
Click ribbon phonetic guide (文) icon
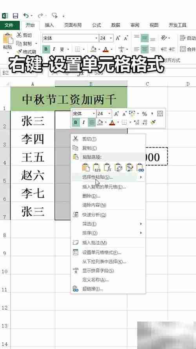[122, 49]
